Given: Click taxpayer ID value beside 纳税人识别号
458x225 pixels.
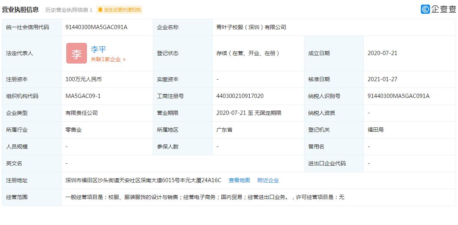Looking at the screenshot, I should (398, 96).
